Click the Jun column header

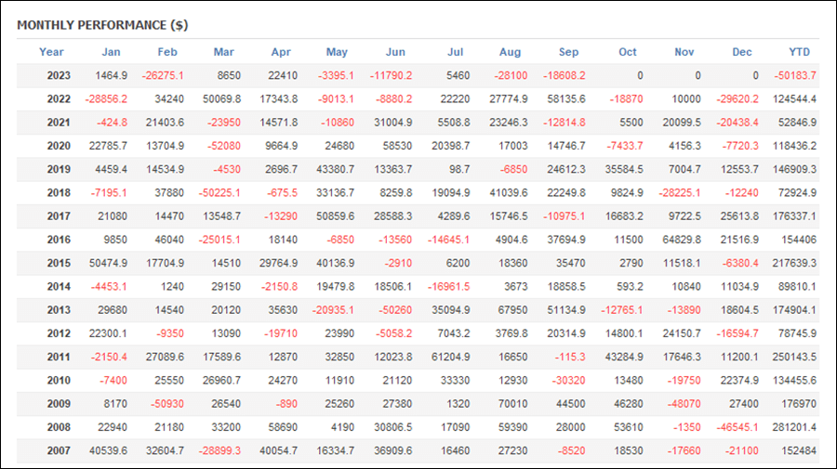(395, 52)
